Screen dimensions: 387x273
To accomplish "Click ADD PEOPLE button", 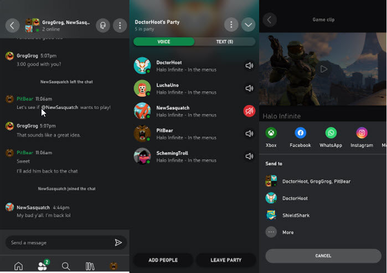I will [x=163, y=260].
